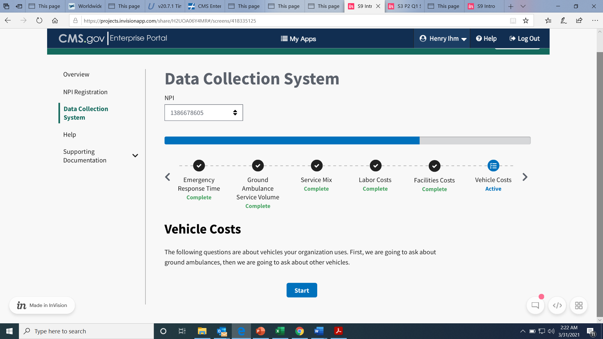Click the Windows taskbar search box
The height and width of the screenshot is (339, 603).
click(x=86, y=331)
